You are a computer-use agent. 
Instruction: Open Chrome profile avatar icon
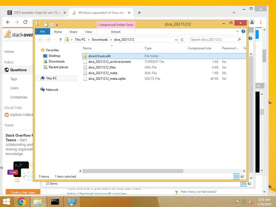click(252, 22)
